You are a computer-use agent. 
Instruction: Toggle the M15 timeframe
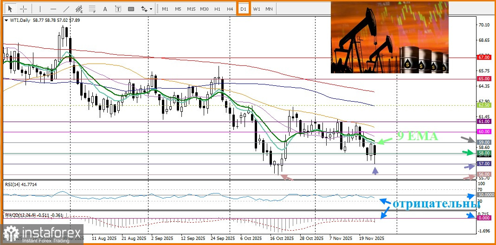click(x=191, y=9)
